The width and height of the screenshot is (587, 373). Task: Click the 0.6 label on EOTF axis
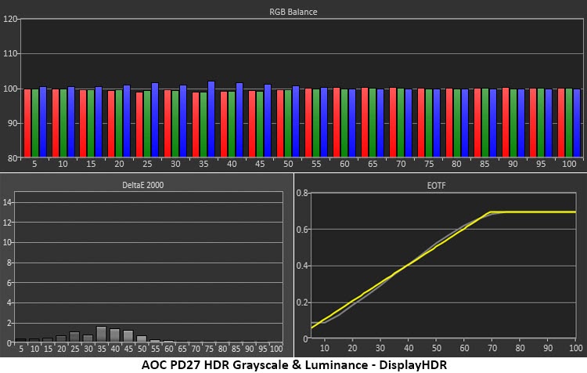tap(302, 230)
